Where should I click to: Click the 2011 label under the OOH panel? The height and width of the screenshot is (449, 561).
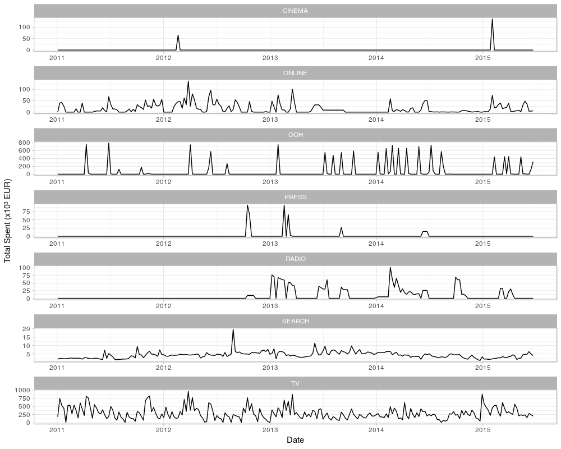pos(57,182)
